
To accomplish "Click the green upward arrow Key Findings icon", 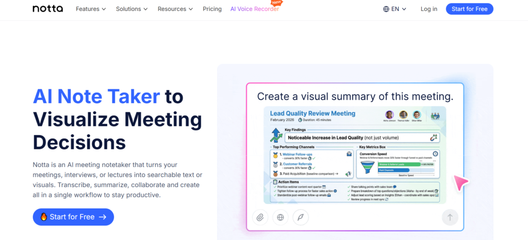I will point(276,135).
